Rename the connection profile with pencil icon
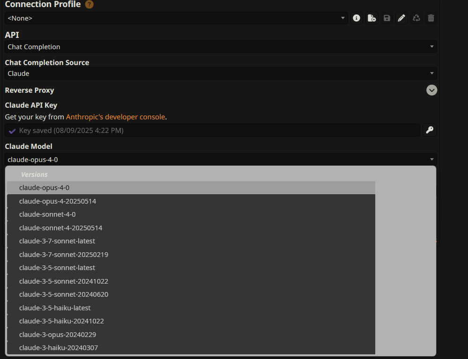The width and height of the screenshot is (468, 359). 401,18
